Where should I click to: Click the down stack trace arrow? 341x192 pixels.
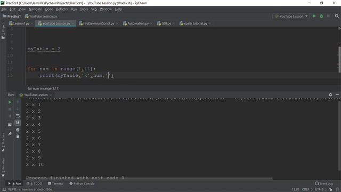[x=18, y=109]
